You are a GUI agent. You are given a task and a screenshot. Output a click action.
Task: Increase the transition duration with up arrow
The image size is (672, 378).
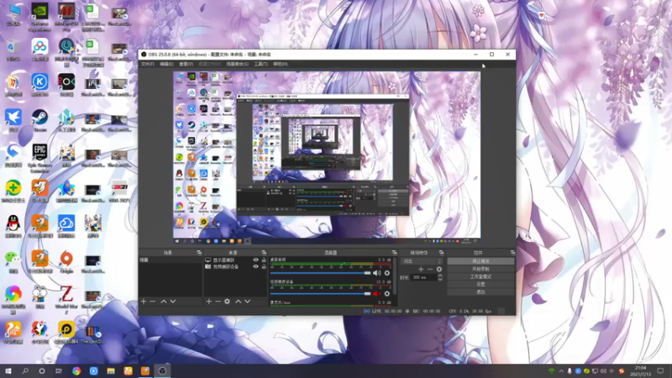[439, 276]
